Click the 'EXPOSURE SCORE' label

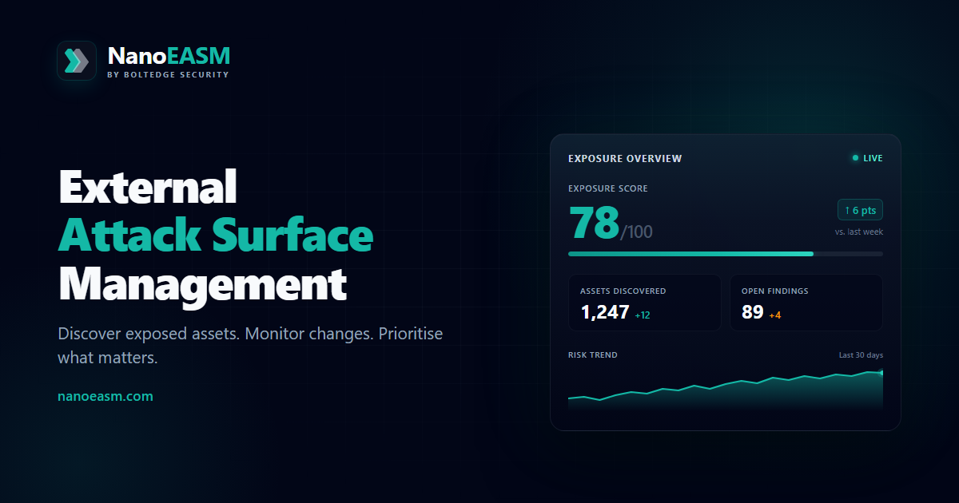click(608, 189)
